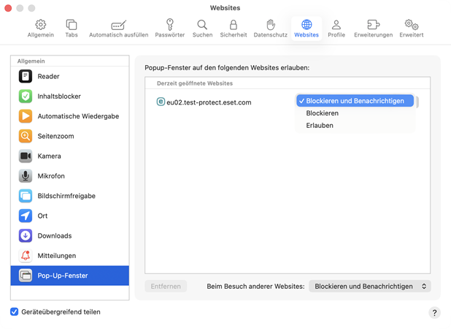
Task: Open the Sicherheit lock icon
Action: coord(234,25)
